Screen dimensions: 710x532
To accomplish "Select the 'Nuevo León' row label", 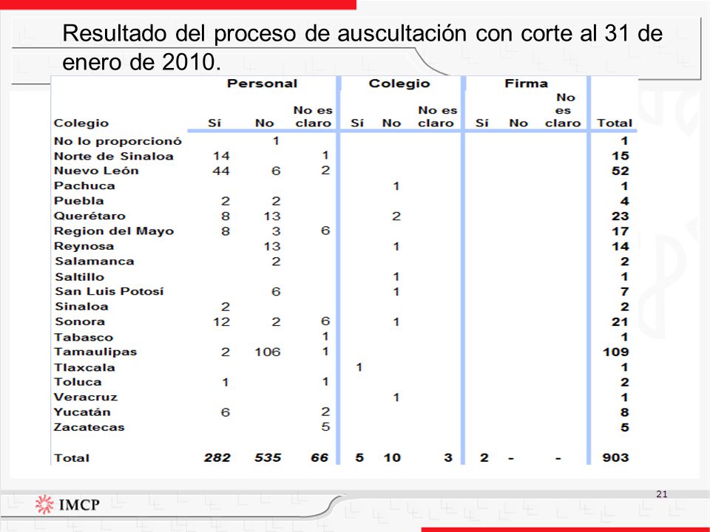I will click(x=96, y=171).
